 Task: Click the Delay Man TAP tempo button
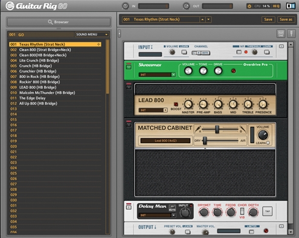268,211
